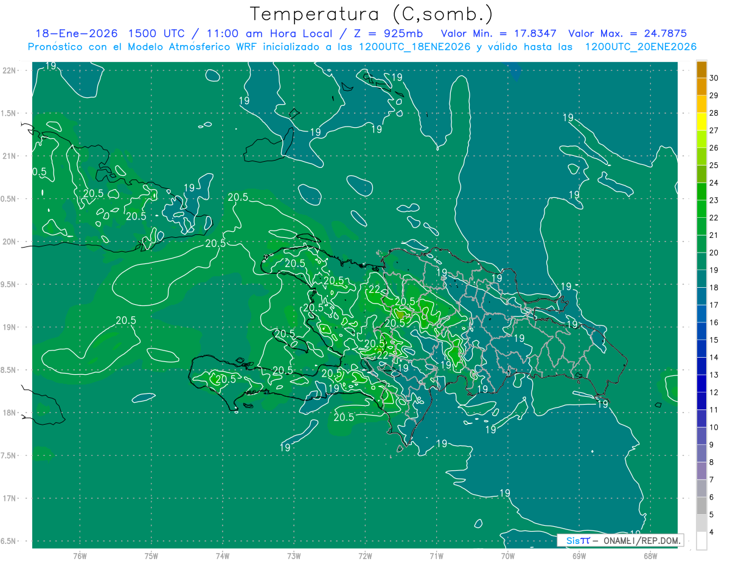Click the "73W" longitude axis label
730x564 pixels.
[294, 556]
